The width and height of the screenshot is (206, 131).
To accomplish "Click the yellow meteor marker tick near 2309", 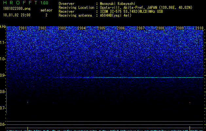I will click(x=190, y=128).
